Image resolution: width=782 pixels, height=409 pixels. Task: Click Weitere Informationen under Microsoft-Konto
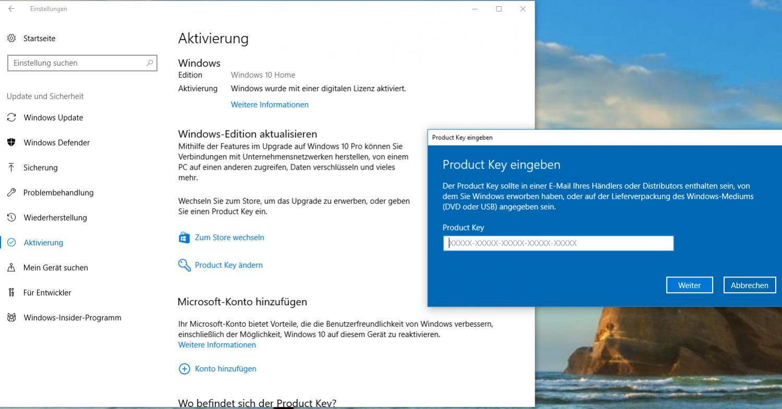217,345
